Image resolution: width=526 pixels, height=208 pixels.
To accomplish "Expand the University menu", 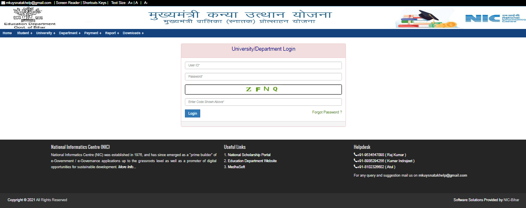I will coord(46,33).
